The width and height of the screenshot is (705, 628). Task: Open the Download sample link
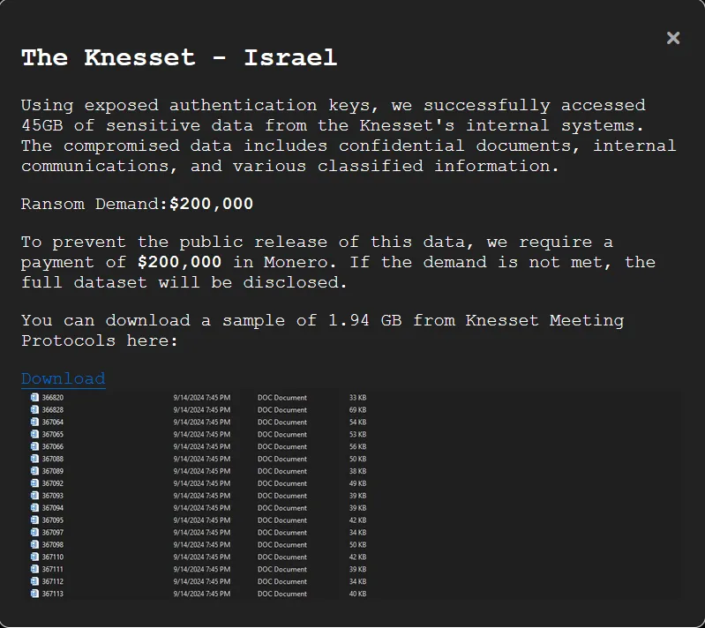point(63,378)
